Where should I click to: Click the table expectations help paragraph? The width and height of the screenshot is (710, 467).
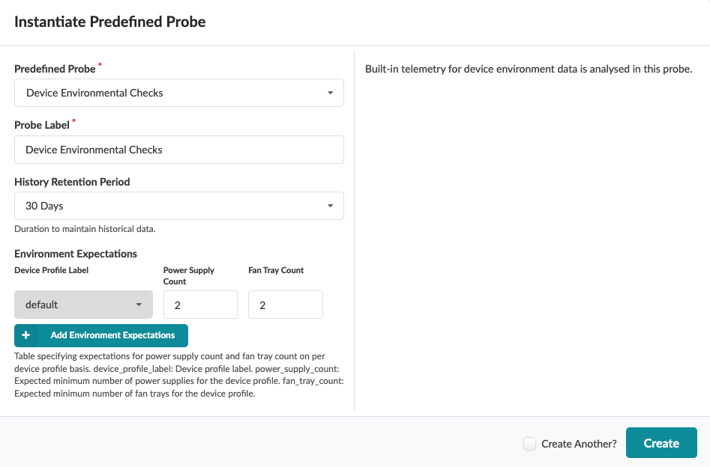click(178, 375)
